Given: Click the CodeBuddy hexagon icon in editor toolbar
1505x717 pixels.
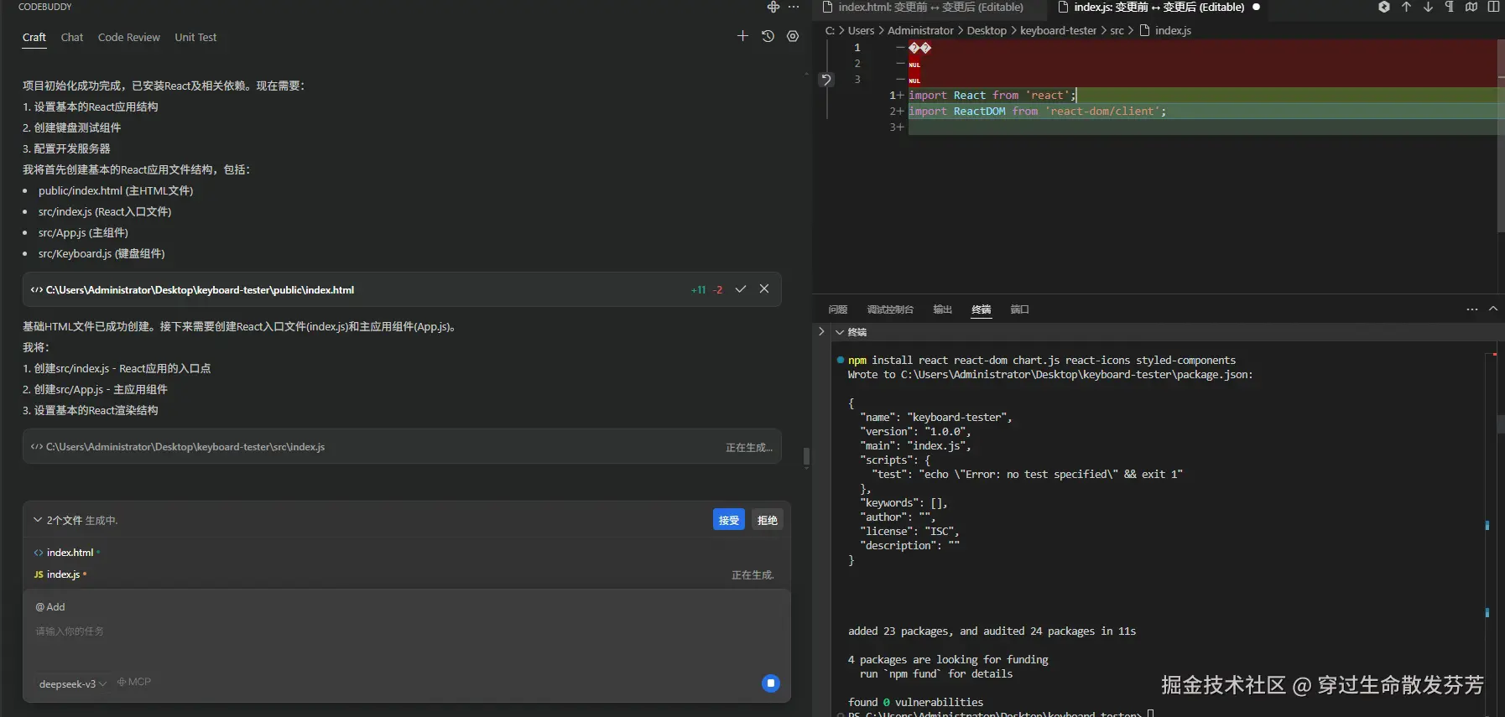Looking at the screenshot, I should coord(1384,7).
